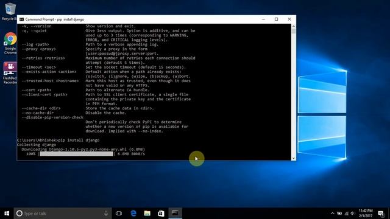Click the '--cache-dir <dir>' option text
390x219 pixels.
point(41,108)
